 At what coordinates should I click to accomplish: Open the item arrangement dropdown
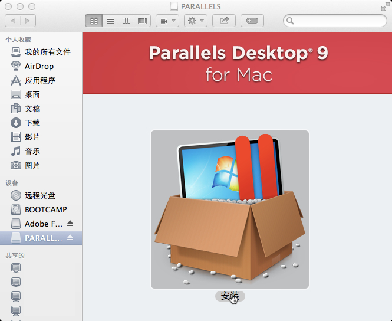[x=167, y=21]
